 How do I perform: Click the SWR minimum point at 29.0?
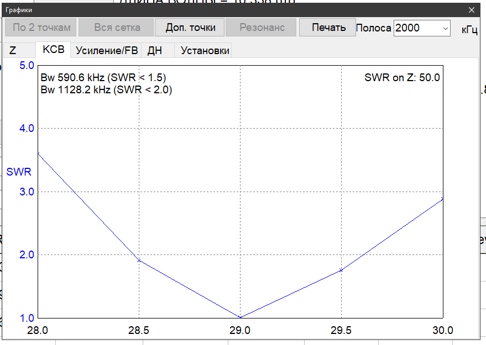point(240,317)
